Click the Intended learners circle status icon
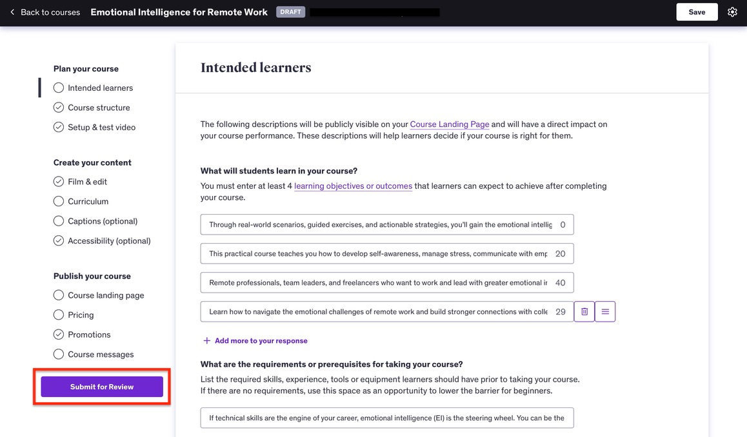The height and width of the screenshot is (437, 747). pyautogui.click(x=59, y=88)
